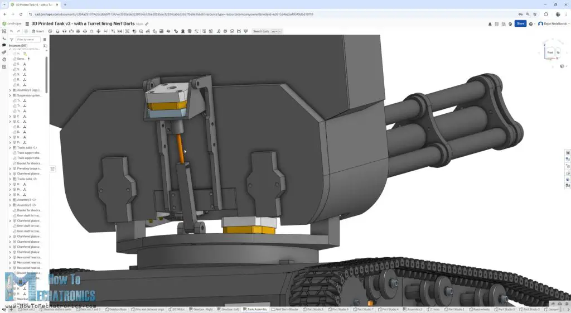Click the Undo arrow in the toolbar
This screenshot has width=571, height=313.
click(12, 31)
